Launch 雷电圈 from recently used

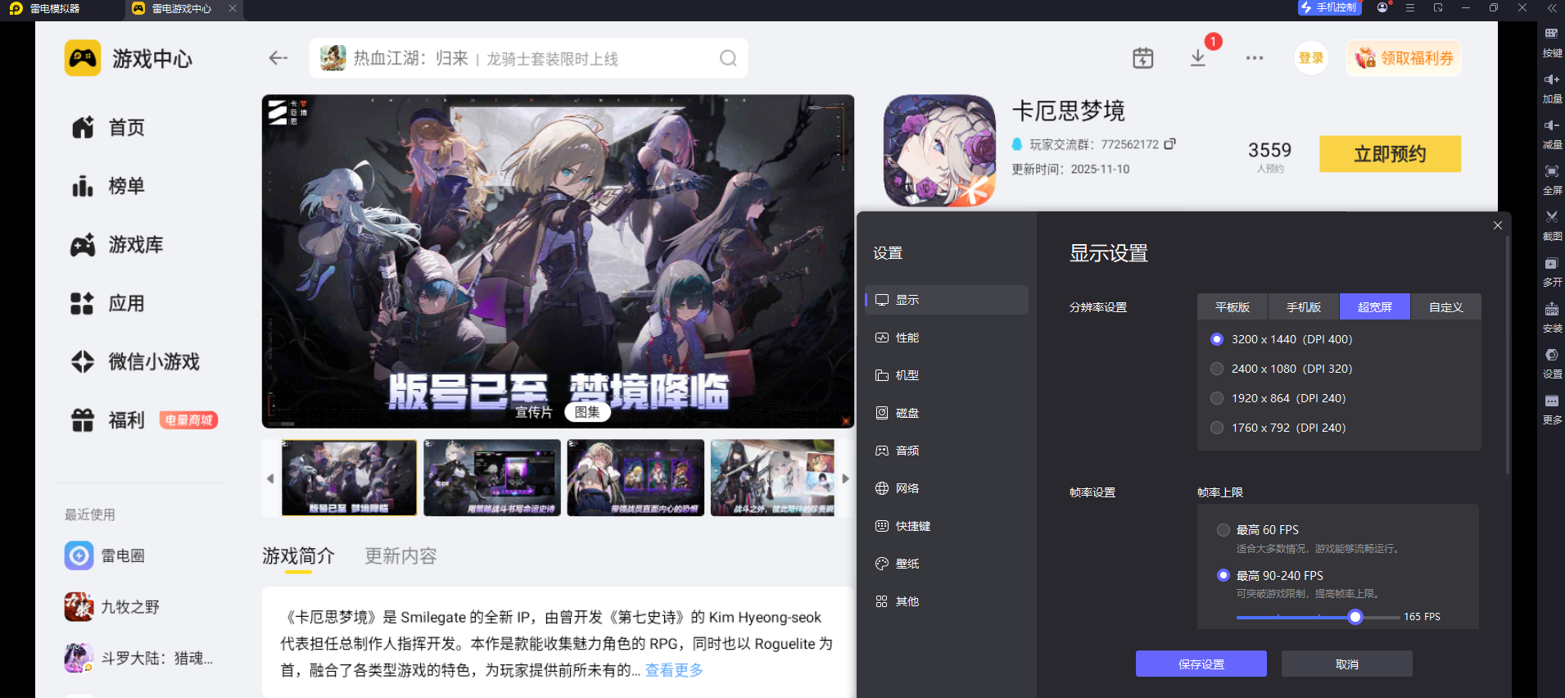point(105,555)
